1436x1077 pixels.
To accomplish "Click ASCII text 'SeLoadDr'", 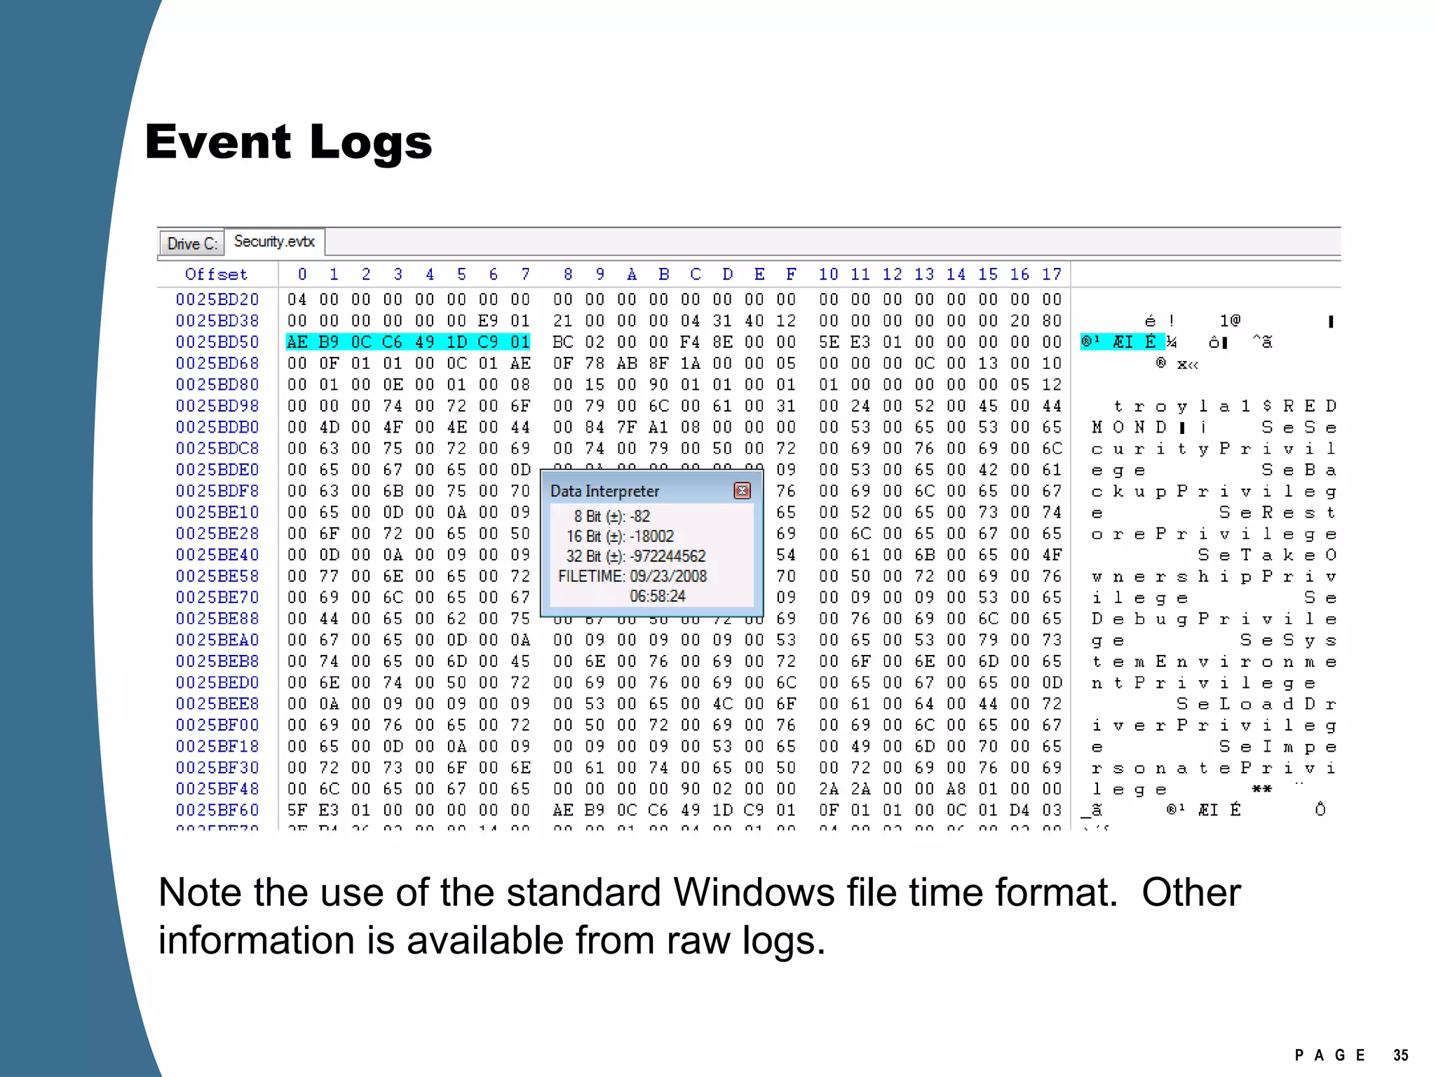I will (1257, 704).
